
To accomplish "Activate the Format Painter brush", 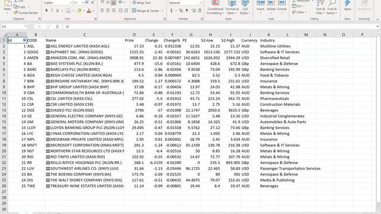I will tap(15, 12).
